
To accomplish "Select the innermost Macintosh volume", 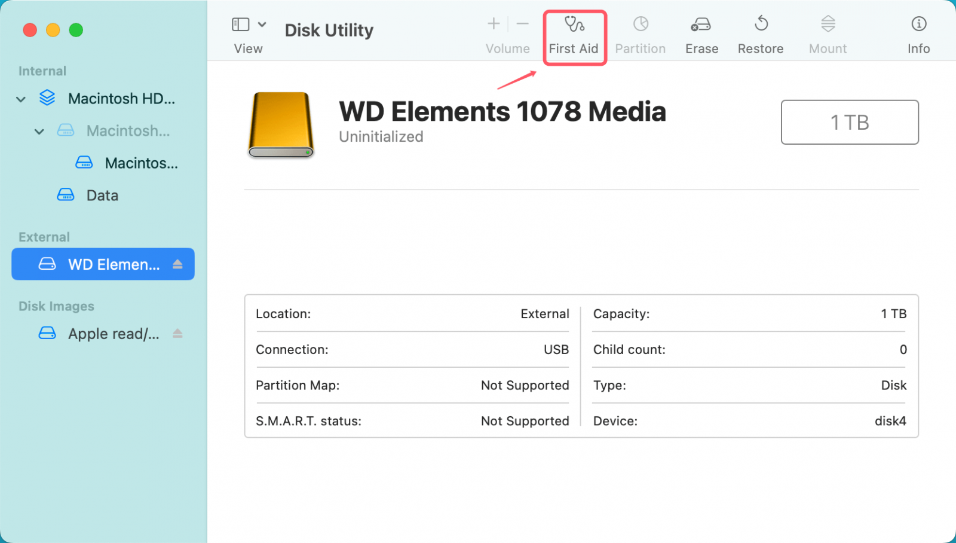I will click(140, 163).
